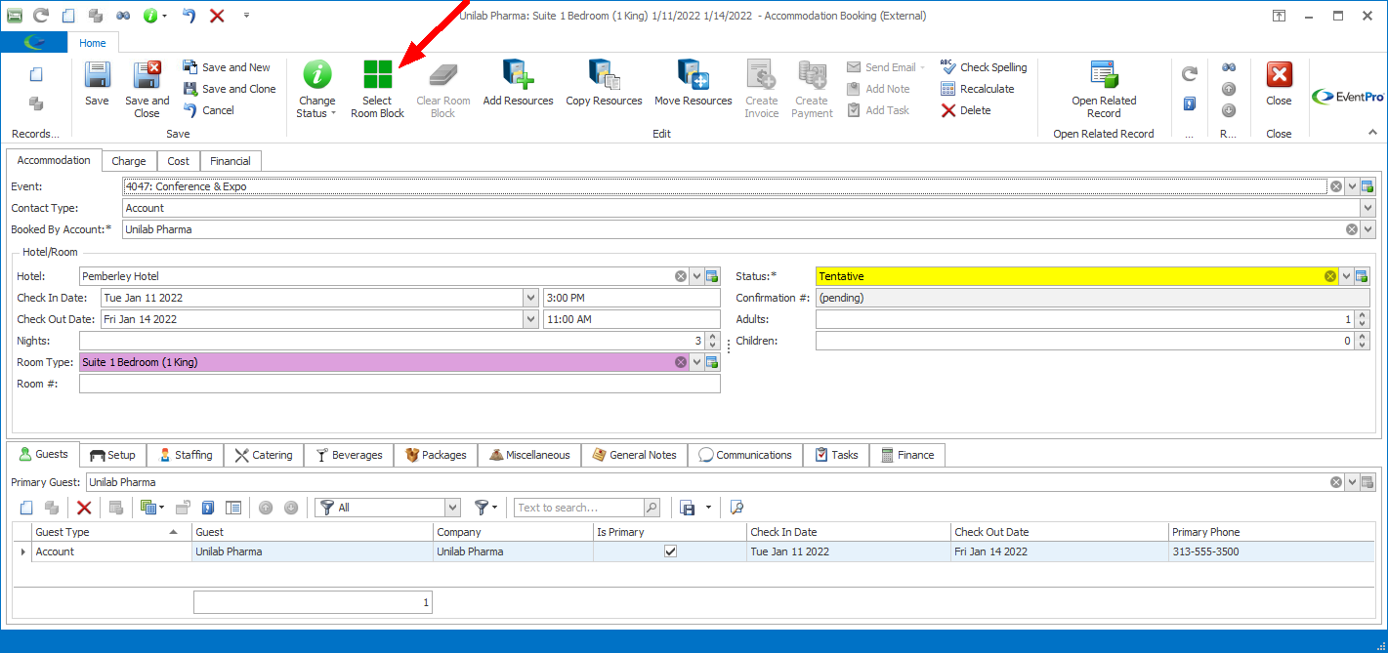Switch to the Financial tab
This screenshot has width=1388, height=653.
(231, 161)
